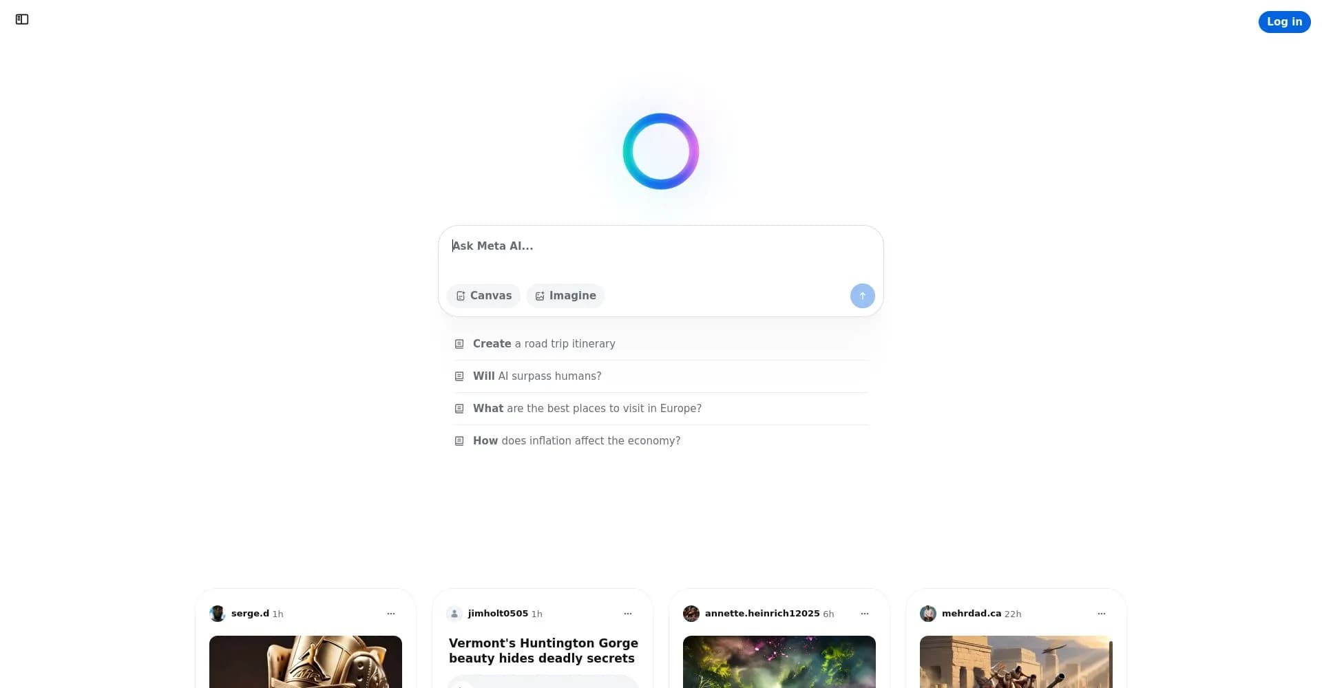Collapse the sidebar via the top-left panel icon
Viewport: 1322px width, 688px height.
point(21,19)
